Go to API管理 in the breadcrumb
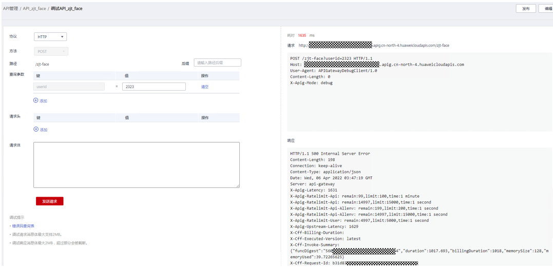The width and height of the screenshot is (553, 271). click(10, 9)
